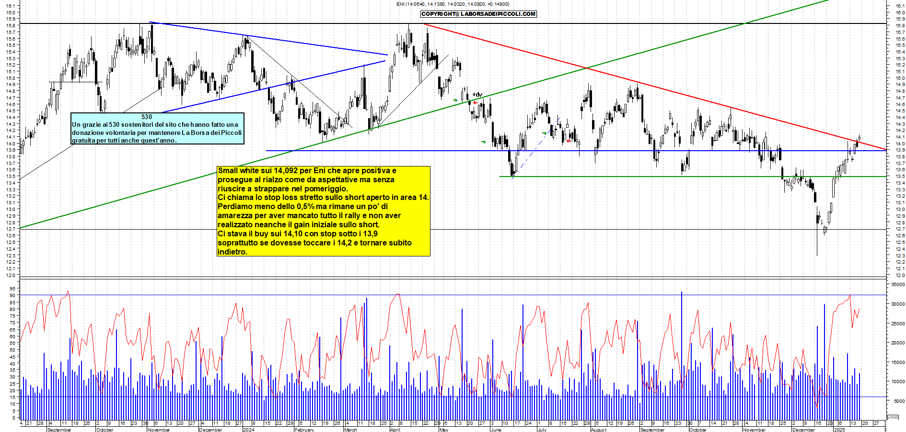This screenshot has width=906, height=432.
Task: Click the "June" month label
Action: (x=496, y=430)
